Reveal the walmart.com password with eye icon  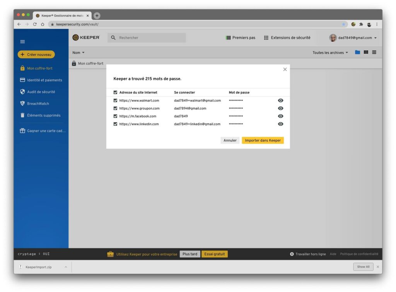[281, 101]
